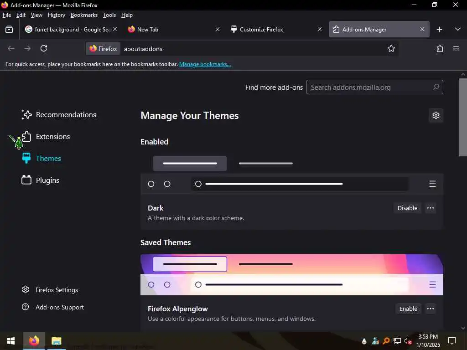Screen dimensions: 467x350
Task: Open the Tools menu
Action: pyautogui.click(x=109, y=15)
